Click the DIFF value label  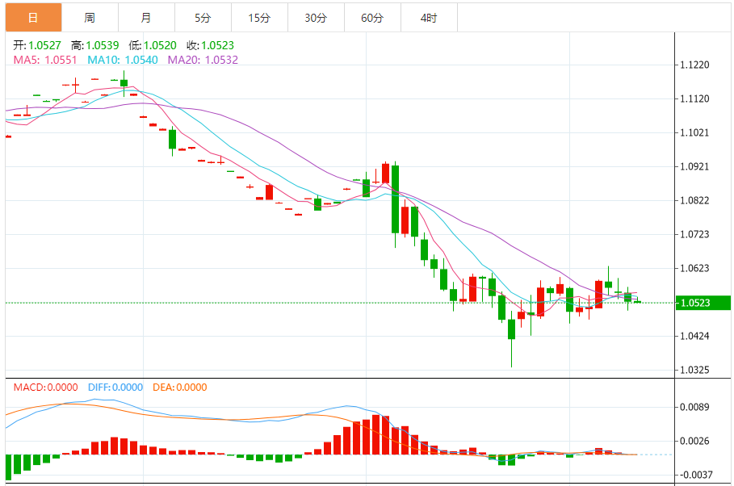click(x=115, y=388)
